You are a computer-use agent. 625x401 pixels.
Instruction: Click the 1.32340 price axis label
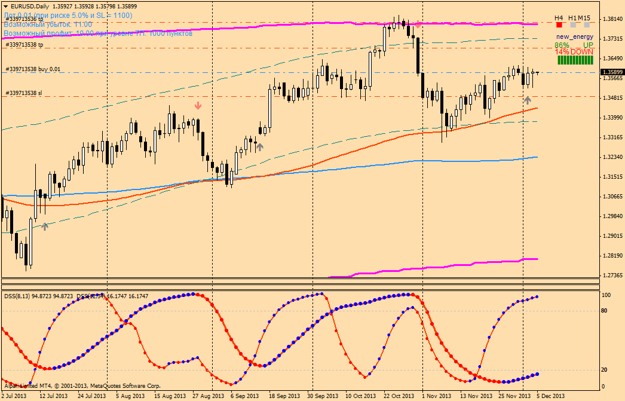point(612,157)
